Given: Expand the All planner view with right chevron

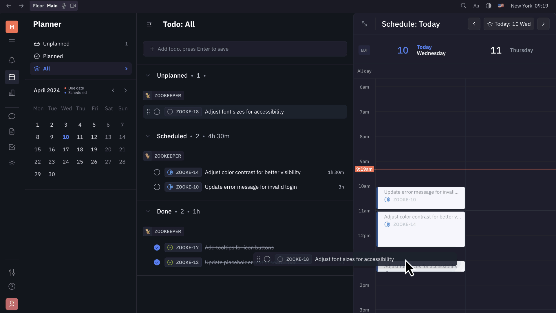Looking at the screenshot, I should click(126, 69).
